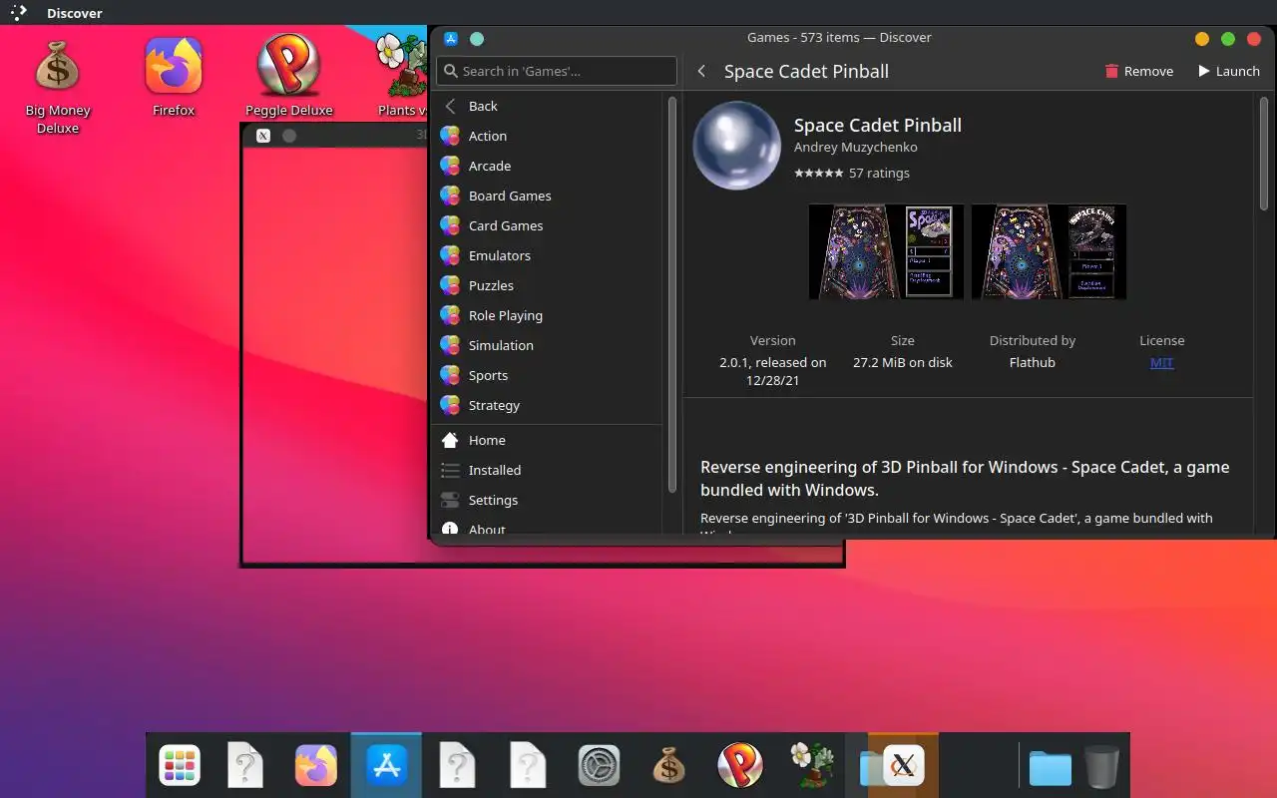Open Discover Settings from the sidebar
The height and width of the screenshot is (798, 1277).
click(x=547, y=500)
